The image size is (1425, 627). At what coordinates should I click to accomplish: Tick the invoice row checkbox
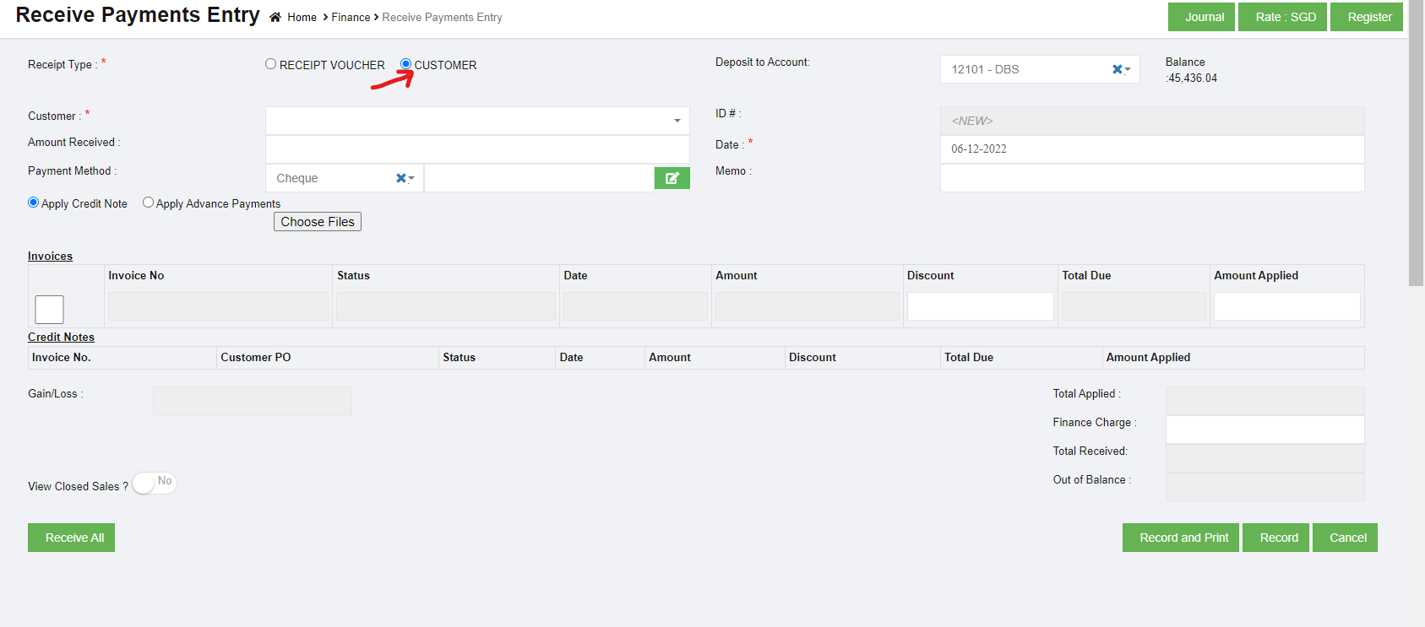49,310
